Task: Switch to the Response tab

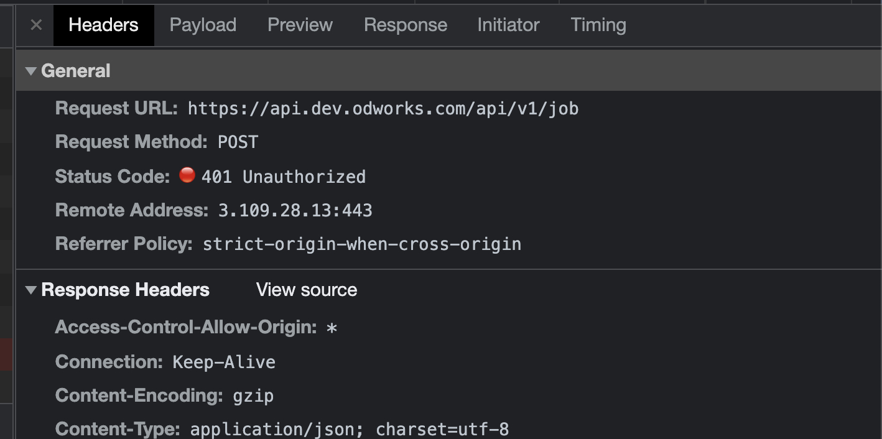Action: pyautogui.click(x=405, y=25)
